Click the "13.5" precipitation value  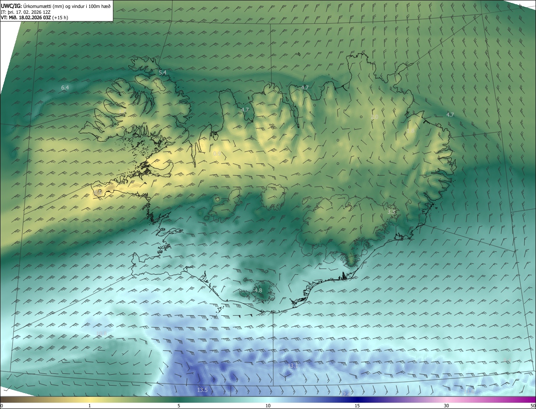click(x=202, y=390)
